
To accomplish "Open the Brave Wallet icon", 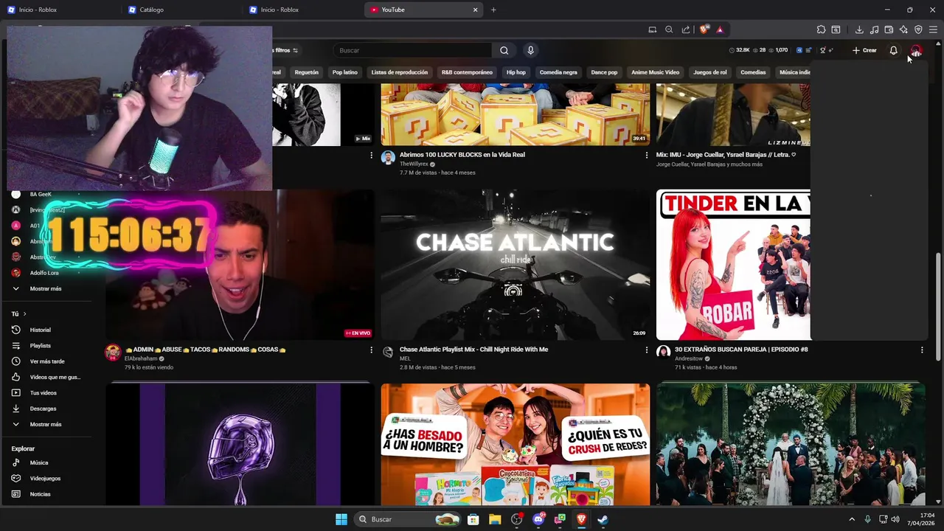I will [889, 29].
